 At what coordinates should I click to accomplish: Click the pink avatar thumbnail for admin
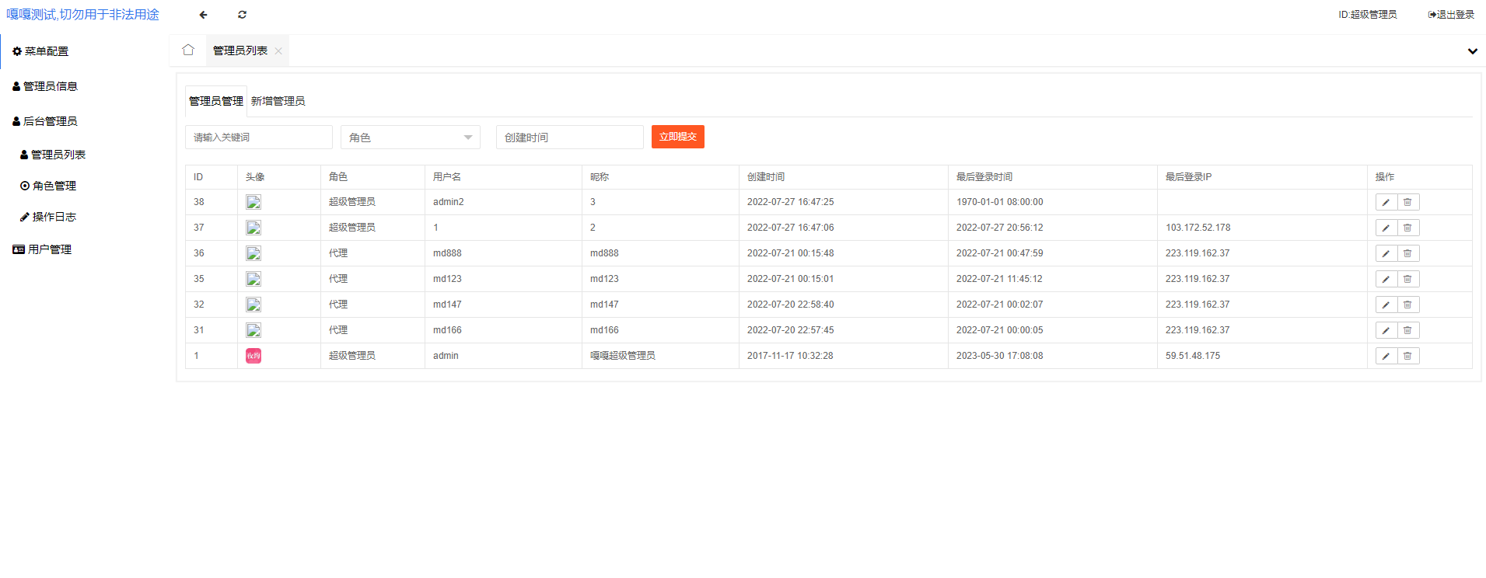[x=253, y=356]
